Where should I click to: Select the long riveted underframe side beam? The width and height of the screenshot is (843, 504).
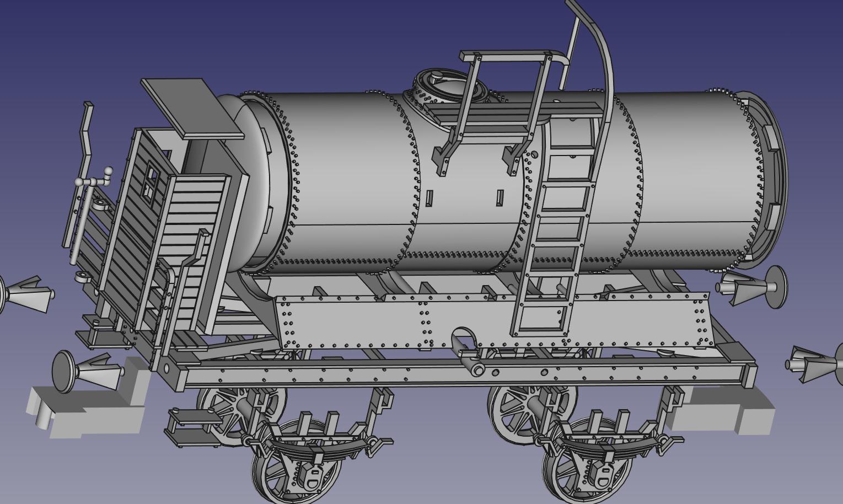point(463,374)
